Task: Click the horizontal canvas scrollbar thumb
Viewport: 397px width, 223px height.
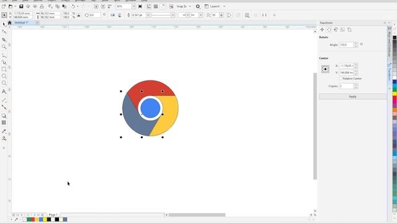Action: tap(197, 215)
